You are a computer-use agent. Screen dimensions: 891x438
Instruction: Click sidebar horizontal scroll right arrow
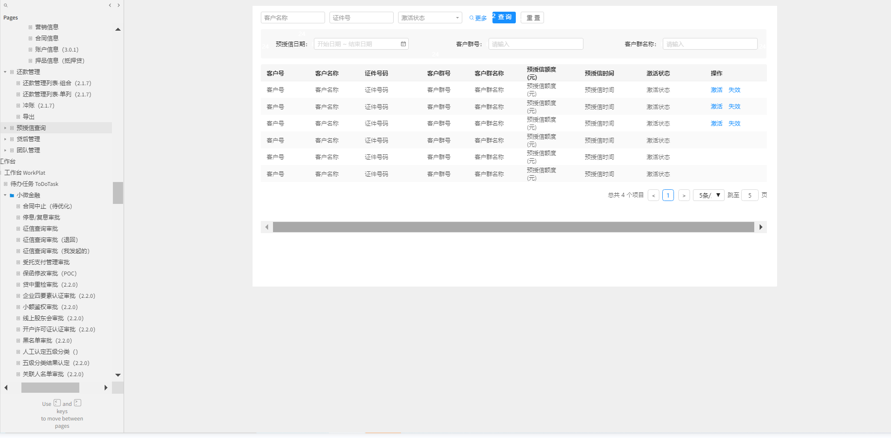[x=106, y=388]
